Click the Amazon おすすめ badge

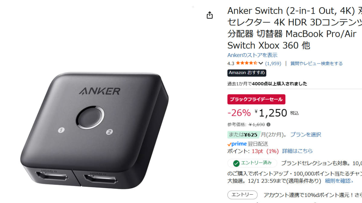[247, 73]
